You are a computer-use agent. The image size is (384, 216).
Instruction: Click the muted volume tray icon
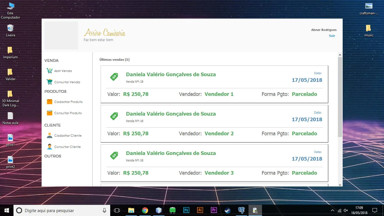(x=346, y=210)
